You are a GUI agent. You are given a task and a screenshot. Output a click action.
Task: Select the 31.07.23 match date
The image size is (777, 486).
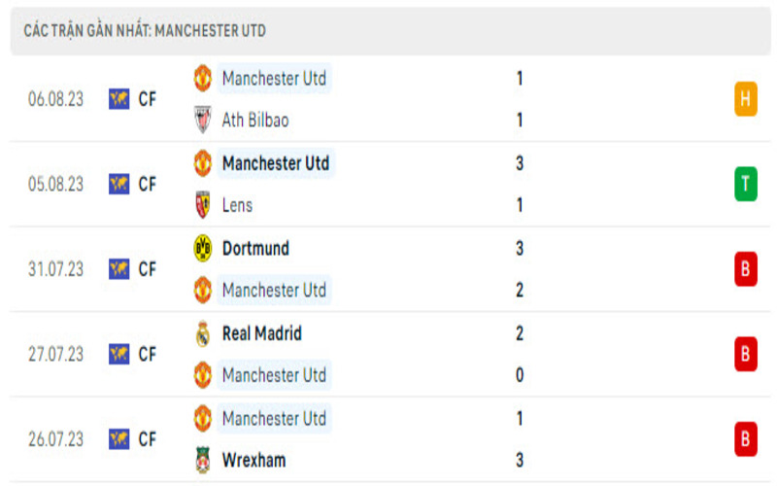(x=56, y=269)
